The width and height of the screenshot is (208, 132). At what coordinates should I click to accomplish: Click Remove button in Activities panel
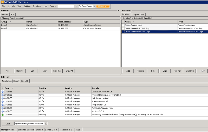(x=140, y=71)
